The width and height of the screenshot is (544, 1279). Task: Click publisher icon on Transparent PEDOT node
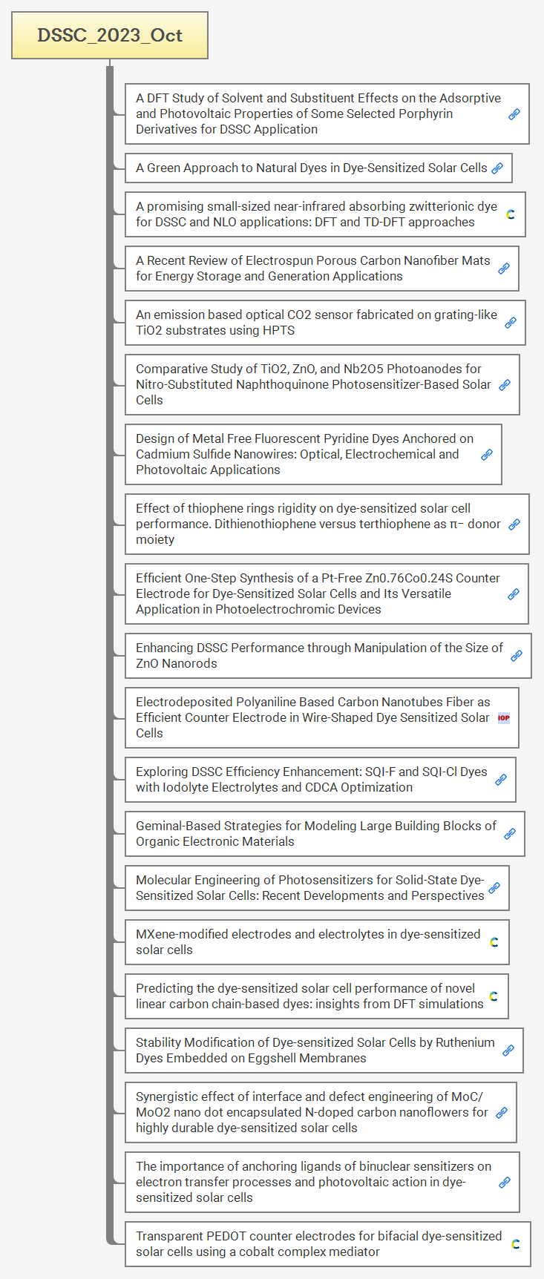pos(516,1244)
